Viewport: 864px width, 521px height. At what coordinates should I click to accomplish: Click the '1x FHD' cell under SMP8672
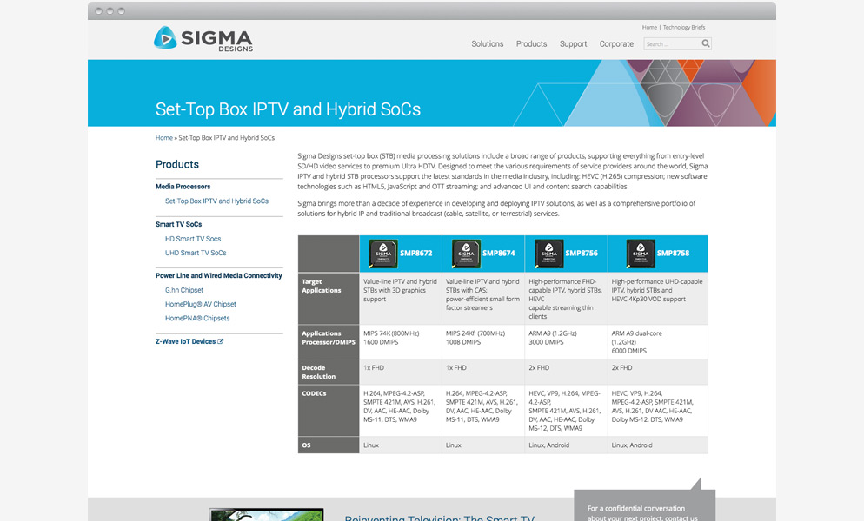[401, 372]
